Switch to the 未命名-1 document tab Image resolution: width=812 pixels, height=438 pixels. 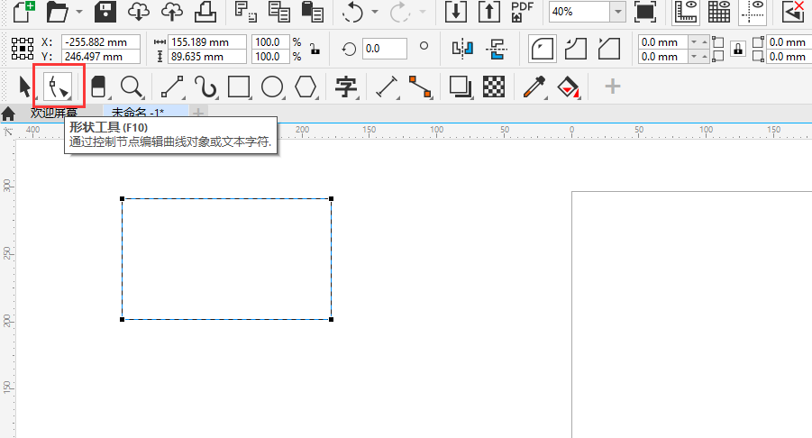[x=138, y=114]
